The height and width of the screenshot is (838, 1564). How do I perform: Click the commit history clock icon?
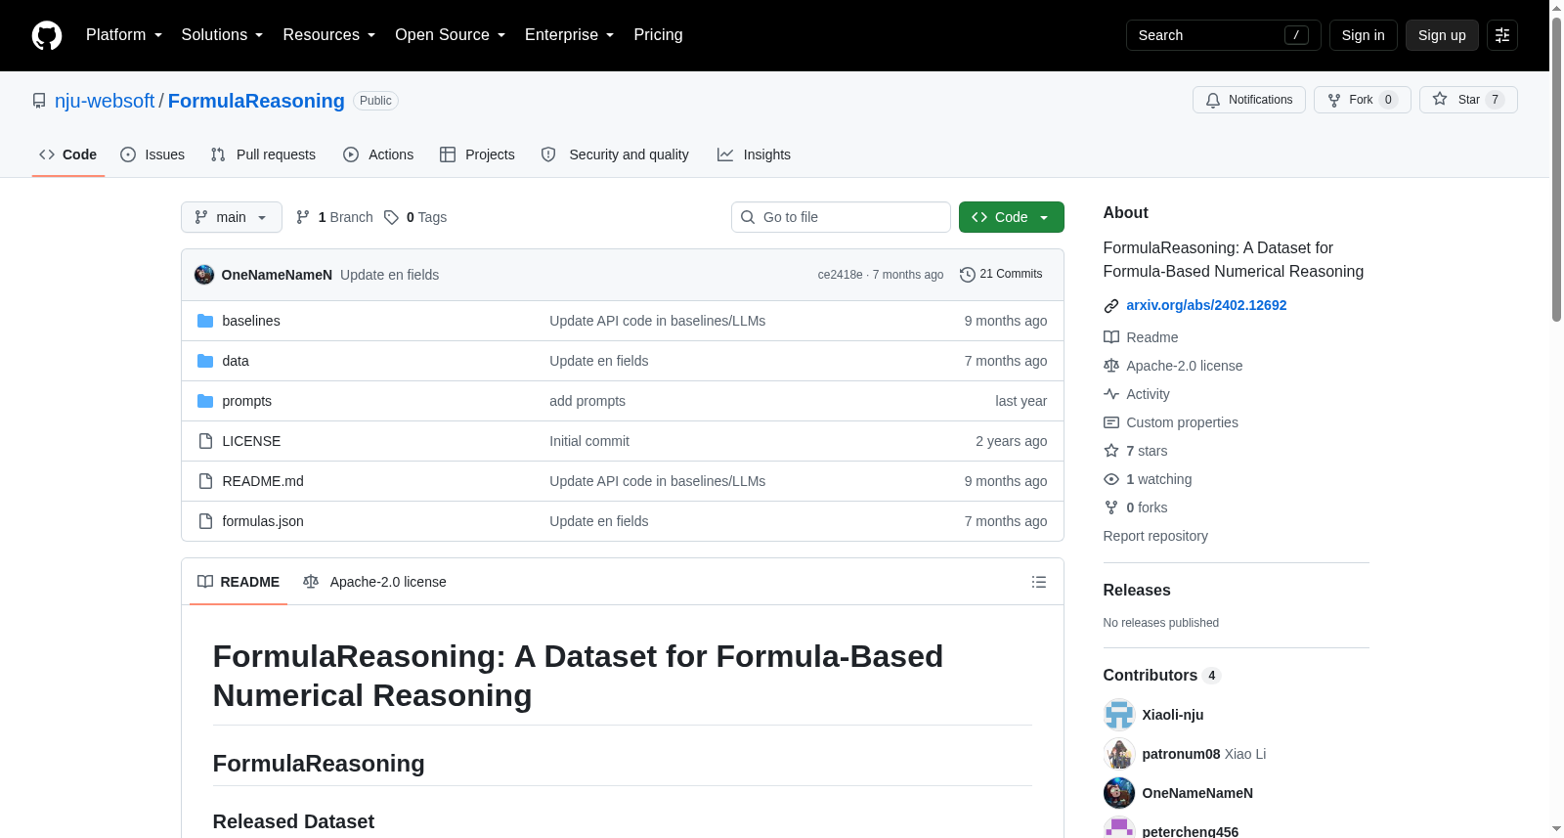point(968,275)
